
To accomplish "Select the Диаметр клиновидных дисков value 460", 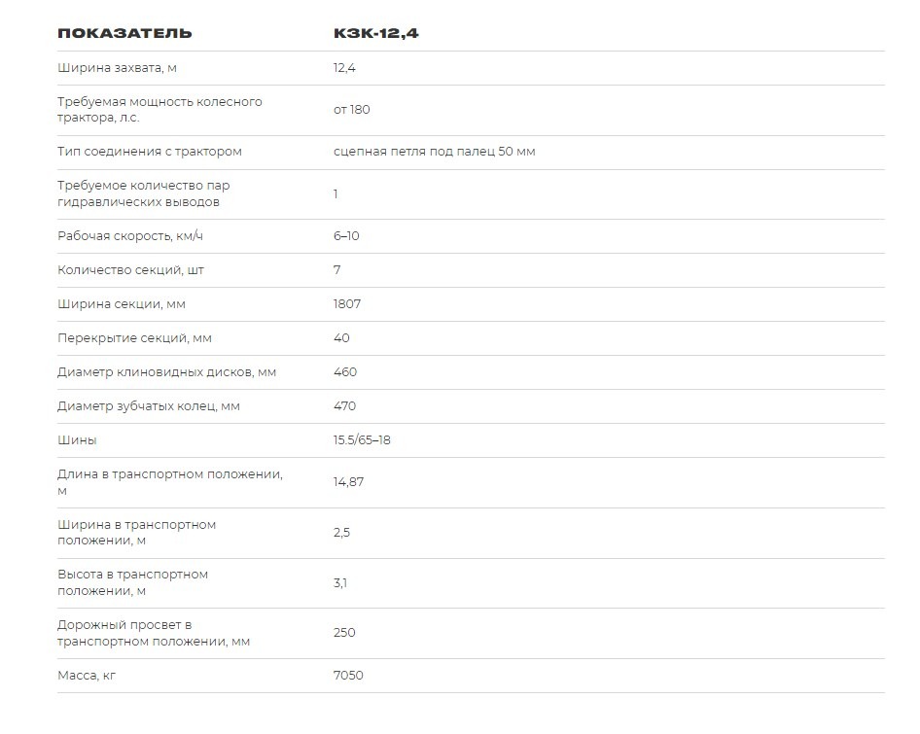I will (345, 372).
